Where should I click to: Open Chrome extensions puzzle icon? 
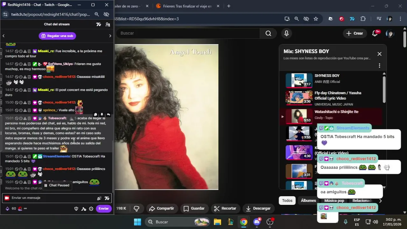pos(363,19)
